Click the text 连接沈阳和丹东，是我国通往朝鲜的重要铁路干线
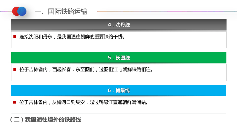Image resolution: width=237 pixels, height=133 pixels. (72, 37)
